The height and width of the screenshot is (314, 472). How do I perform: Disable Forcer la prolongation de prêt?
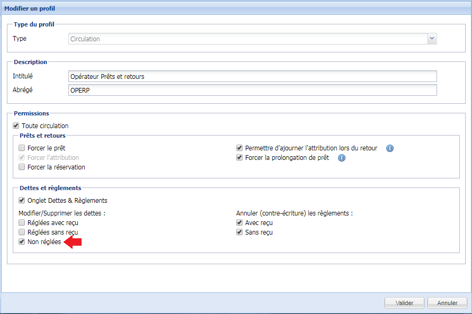(239, 158)
